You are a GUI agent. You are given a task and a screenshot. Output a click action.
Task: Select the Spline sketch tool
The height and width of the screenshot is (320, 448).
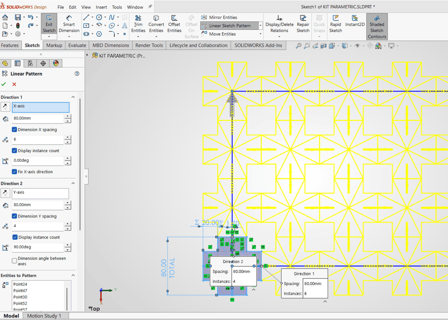tap(112, 17)
